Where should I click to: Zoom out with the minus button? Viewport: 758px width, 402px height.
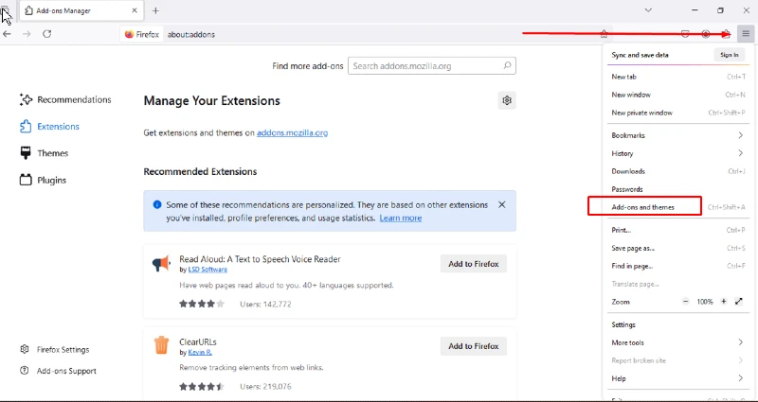tap(685, 302)
